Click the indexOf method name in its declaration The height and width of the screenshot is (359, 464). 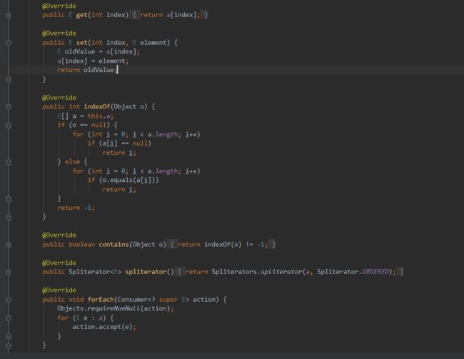tap(97, 106)
